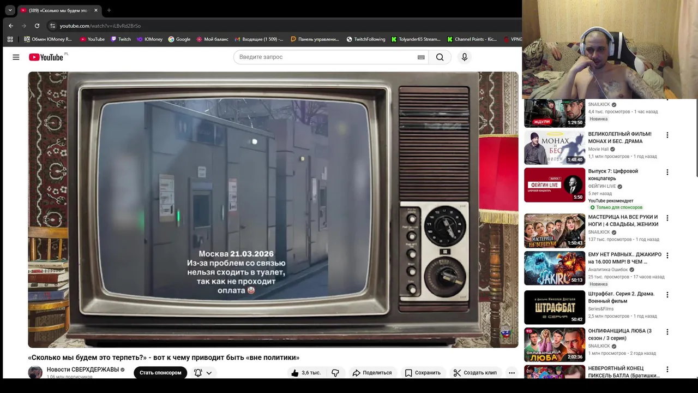The image size is (698, 393).
Task: Open the 1:29:50 SNAILKICK video thumbnail
Action: point(555,113)
